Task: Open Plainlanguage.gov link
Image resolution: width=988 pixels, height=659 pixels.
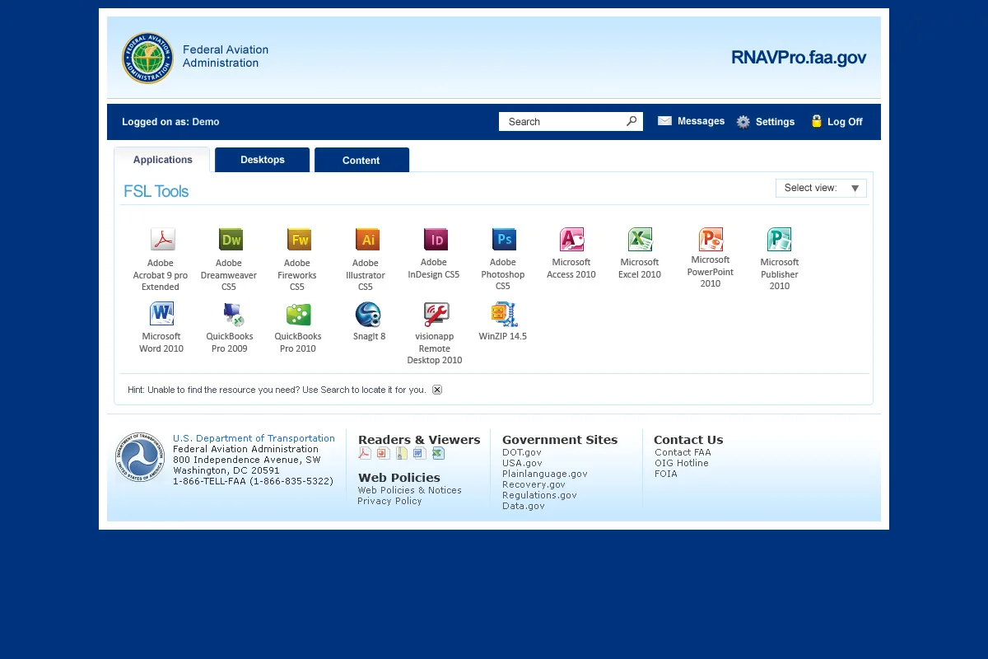Action: 545,474
